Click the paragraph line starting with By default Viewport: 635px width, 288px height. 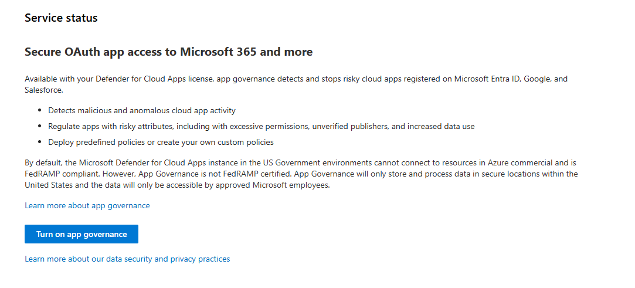click(x=293, y=162)
